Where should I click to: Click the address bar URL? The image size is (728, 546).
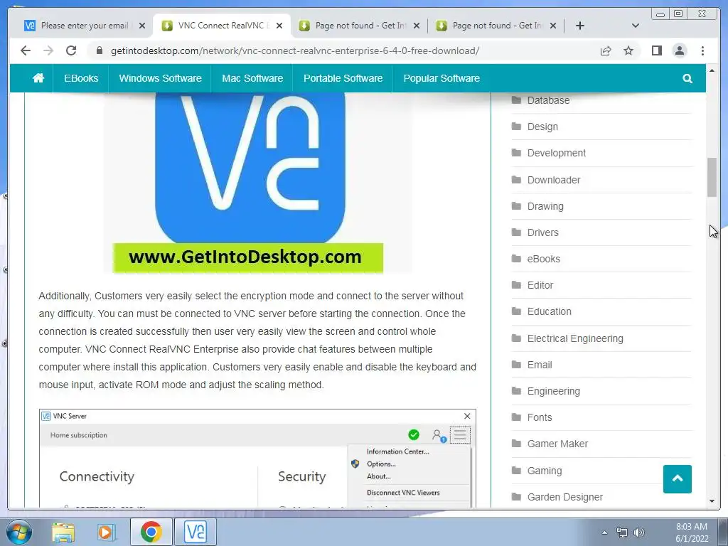click(295, 50)
